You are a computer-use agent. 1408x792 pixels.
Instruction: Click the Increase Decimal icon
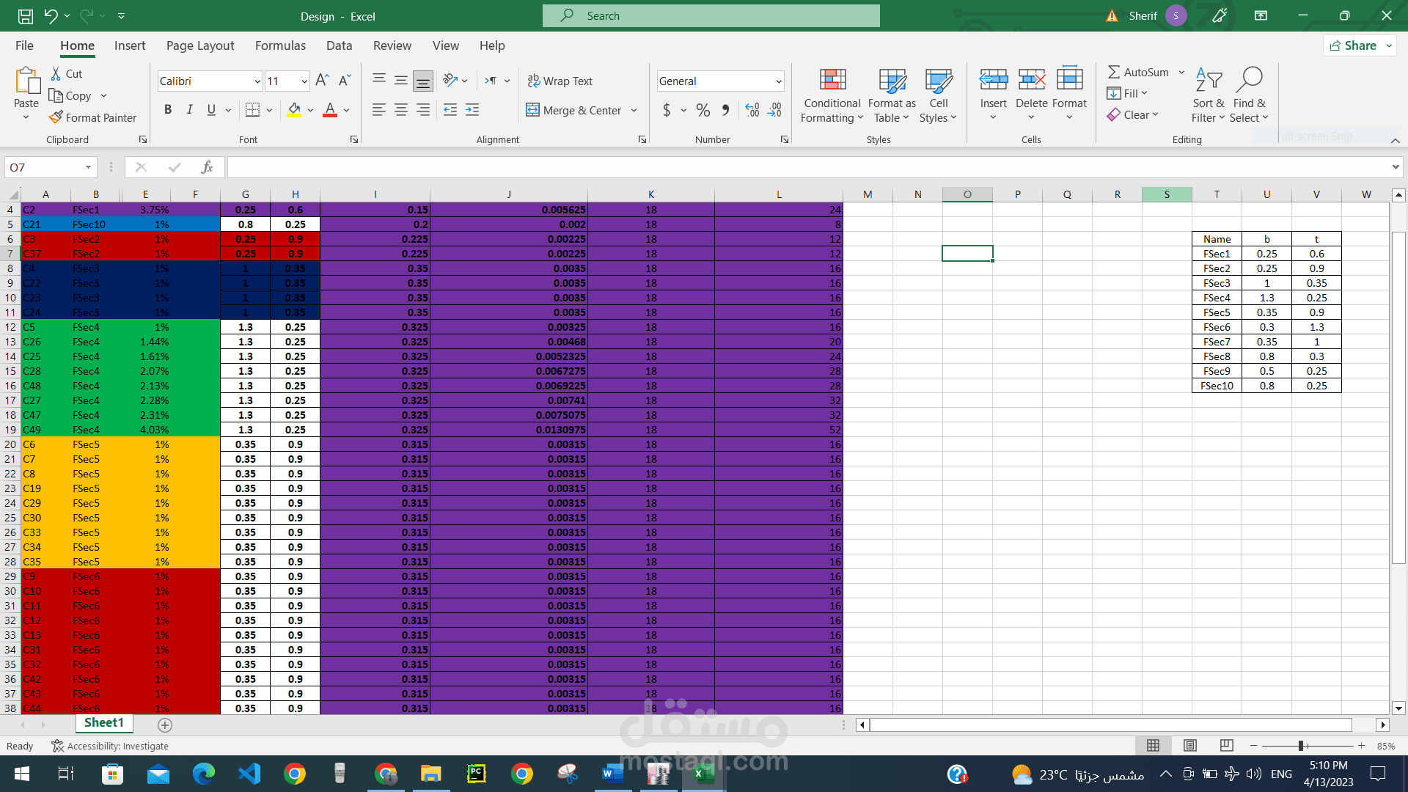pos(752,110)
